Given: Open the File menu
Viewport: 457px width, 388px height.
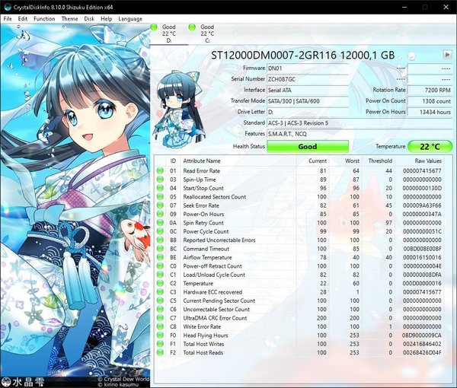Looking at the screenshot, I should coord(8,18).
